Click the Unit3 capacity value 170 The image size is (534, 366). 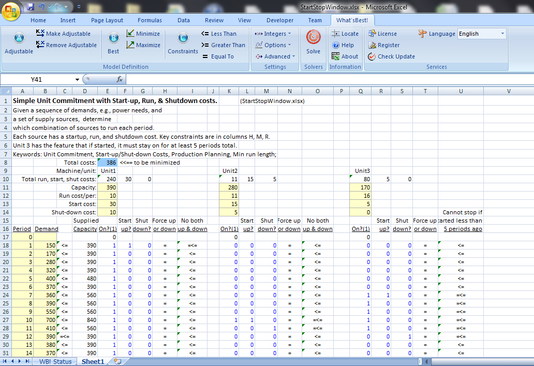click(360, 187)
